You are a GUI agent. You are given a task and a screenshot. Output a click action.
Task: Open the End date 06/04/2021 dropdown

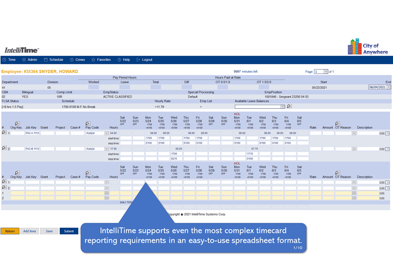tap(388, 87)
